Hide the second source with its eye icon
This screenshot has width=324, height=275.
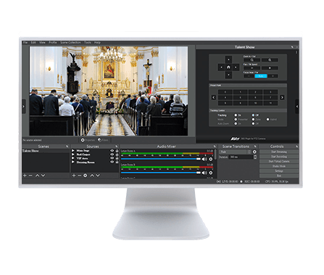pyautogui.click(x=112, y=155)
